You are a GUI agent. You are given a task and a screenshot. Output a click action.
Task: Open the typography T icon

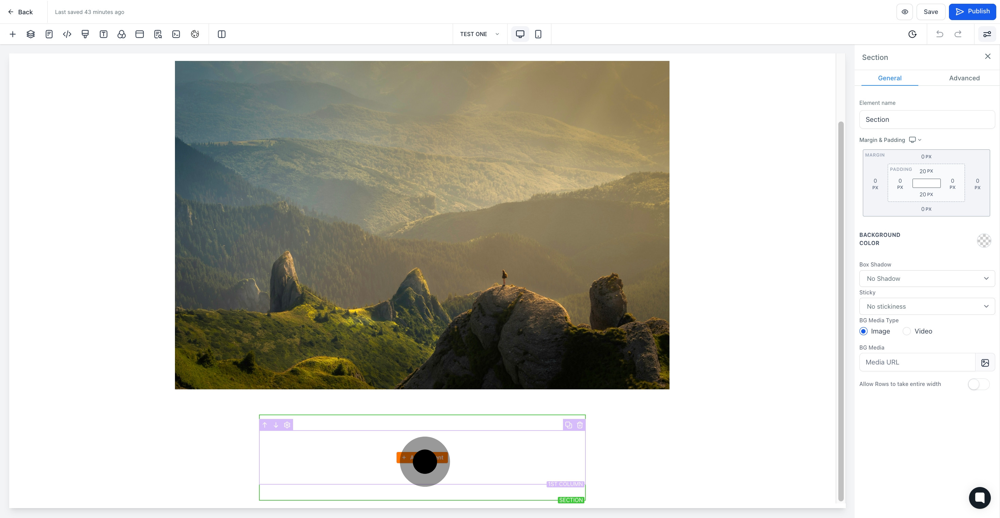(103, 34)
